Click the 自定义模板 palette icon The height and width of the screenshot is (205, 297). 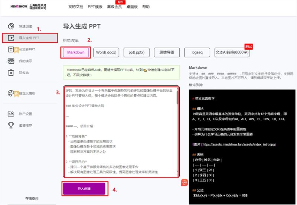click(11, 93)
